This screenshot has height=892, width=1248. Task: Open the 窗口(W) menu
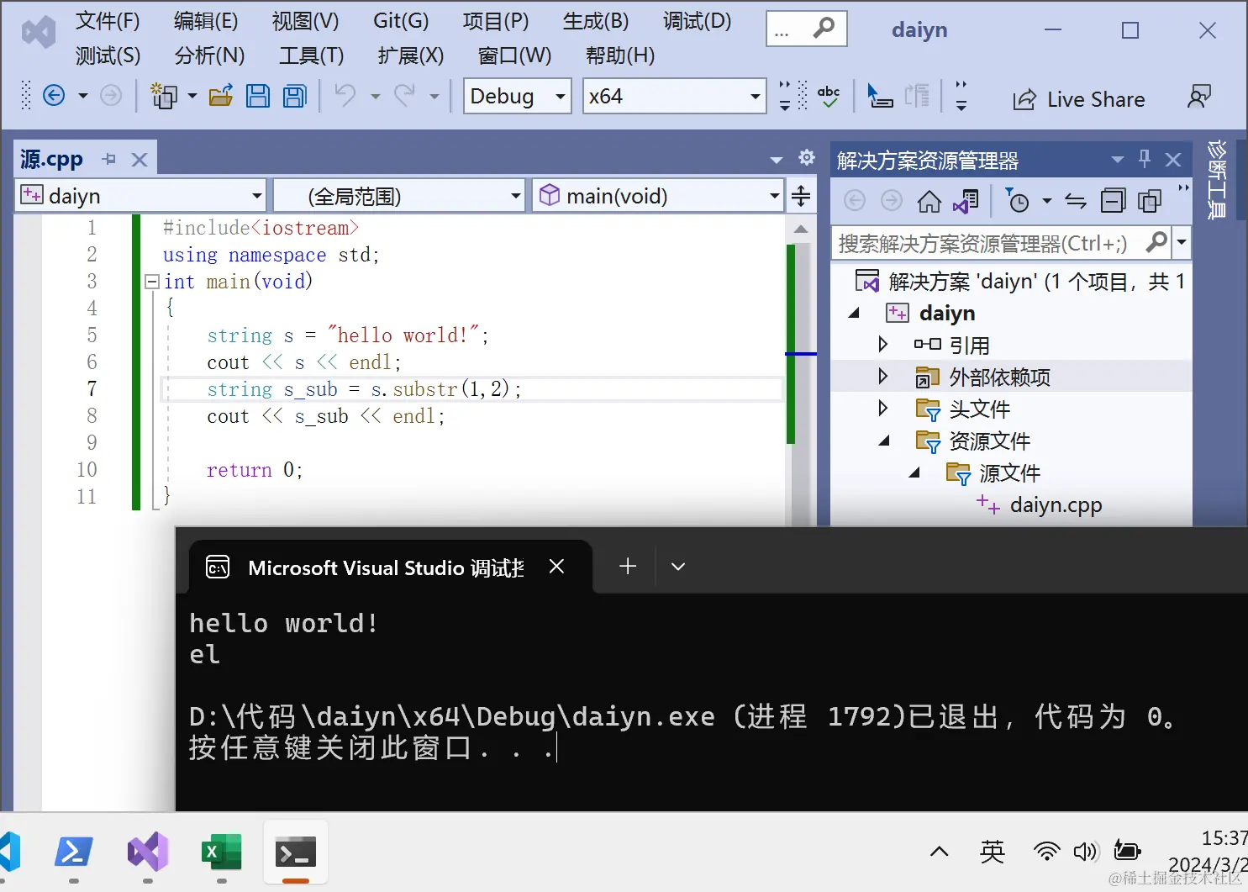click(x=514, y=55)
